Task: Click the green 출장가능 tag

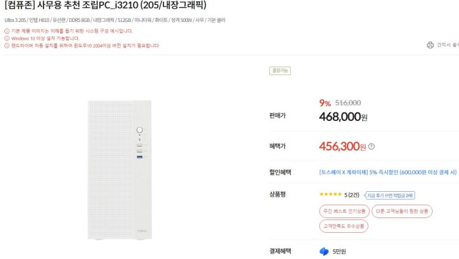Action: click(x=280, y=71)
